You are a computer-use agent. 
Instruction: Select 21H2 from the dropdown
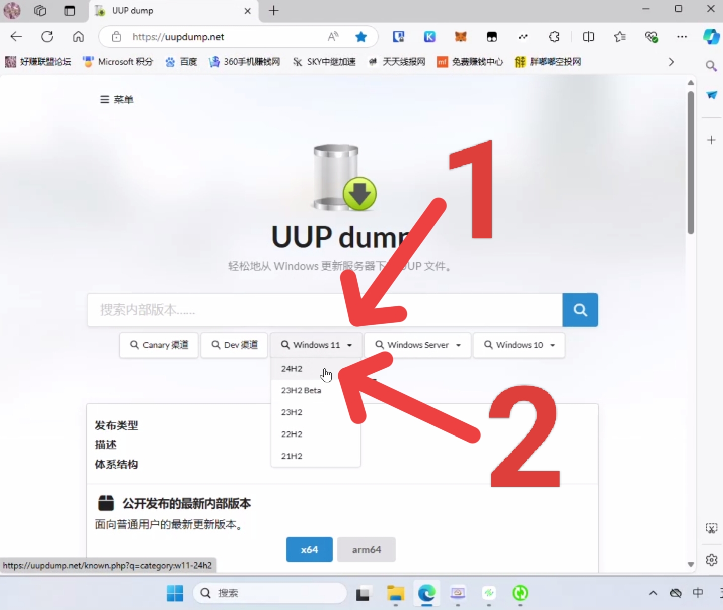click(x=316, y=456)
